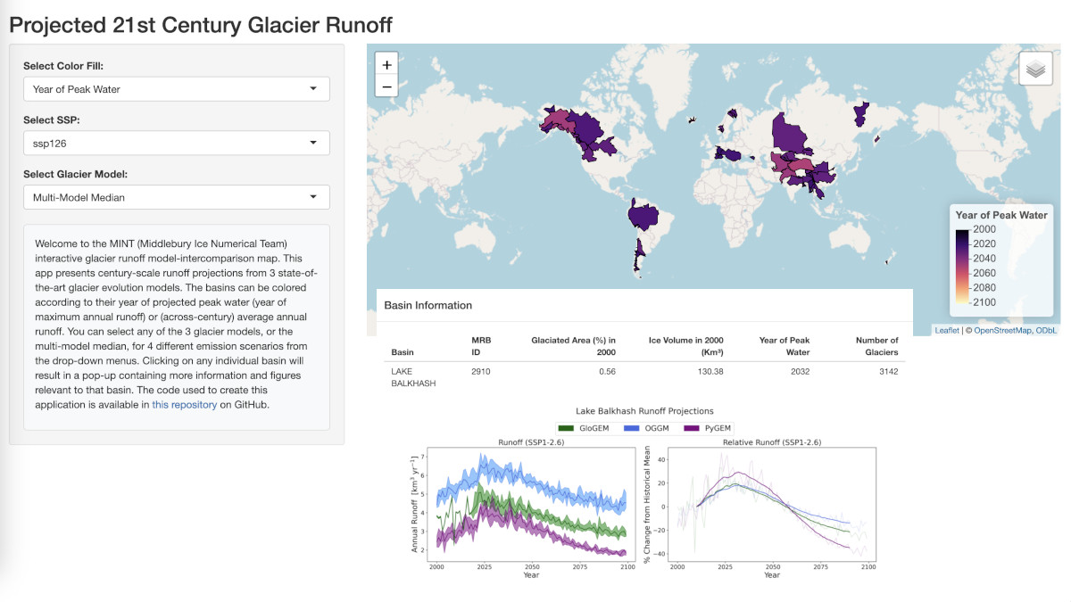Click the LAKE BALKHASH table row
This screenshot has height=602, width=1071.
coord(644,376)
